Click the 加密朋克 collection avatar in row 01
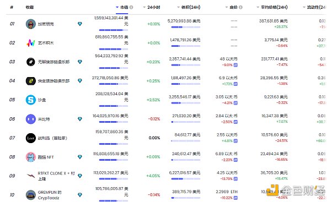Viewport: 331px width, 202px height. (31, 24)
